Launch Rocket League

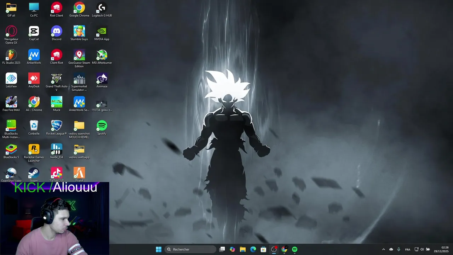click(57, 128)
